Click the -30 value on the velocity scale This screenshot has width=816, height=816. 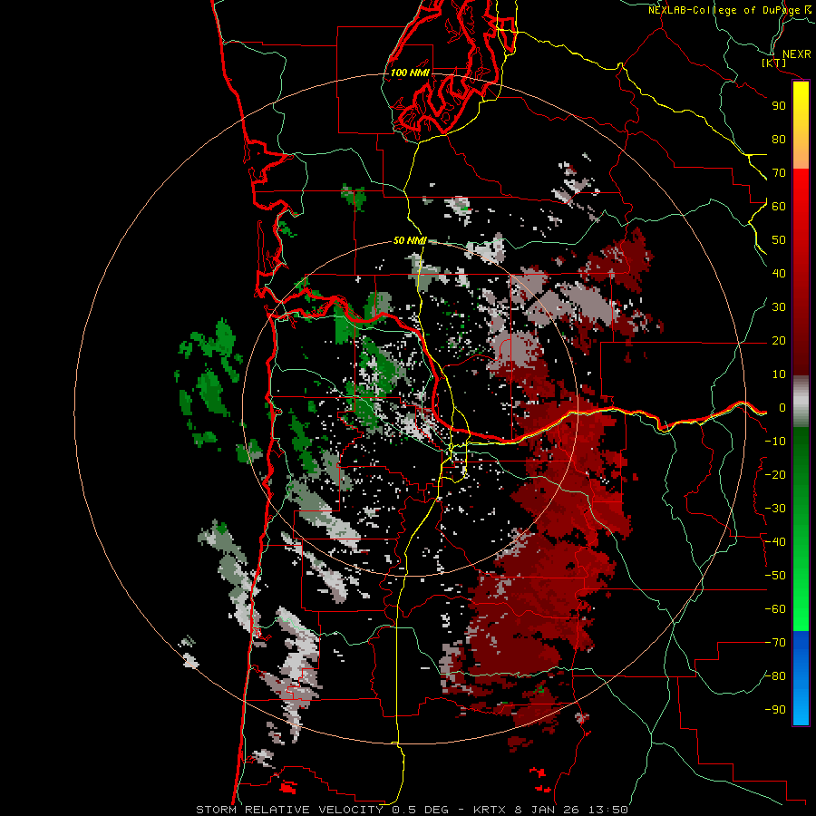click(775, 509)
